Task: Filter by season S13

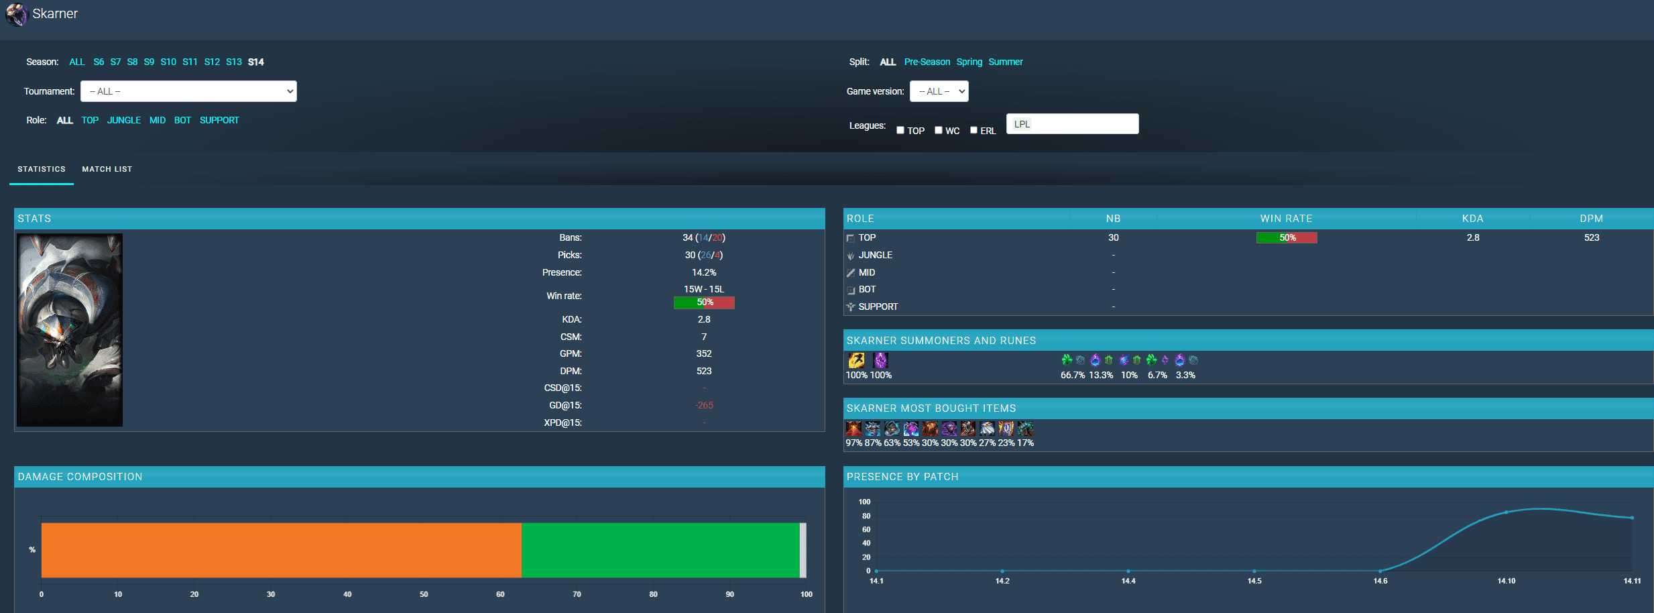Action: pyautogui.click(x=233, y=62)
